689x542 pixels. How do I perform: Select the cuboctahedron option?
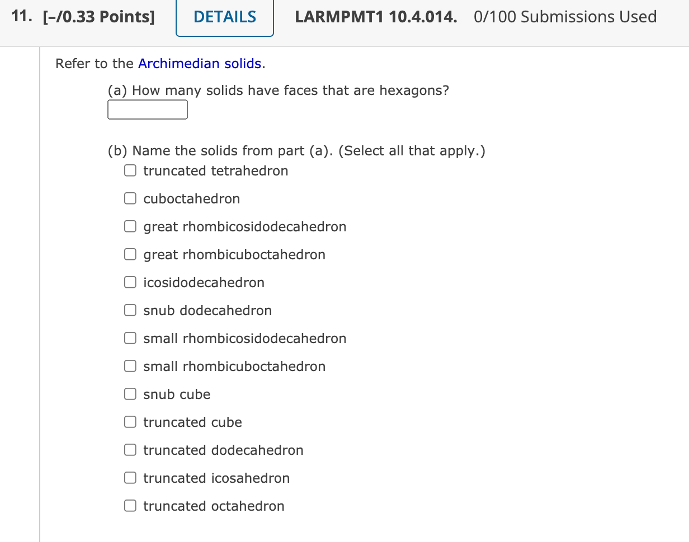click(x=130, y=198)
